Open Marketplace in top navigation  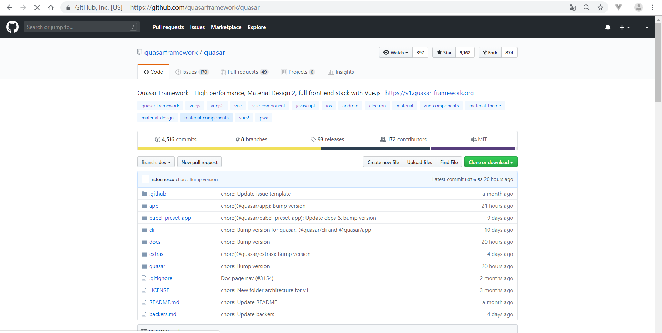226,27
